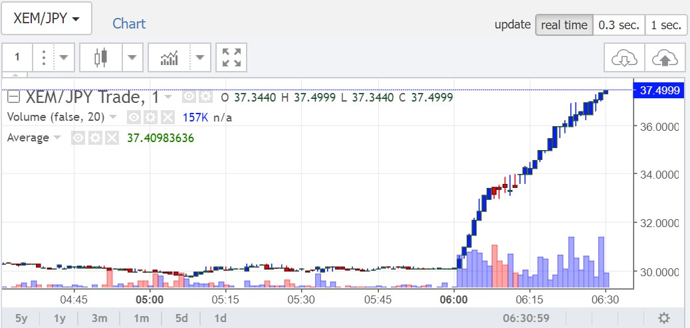Hide the Volume indicator with eye icon
The width and height of the screenshot is (690, 328).
point(134,117)
